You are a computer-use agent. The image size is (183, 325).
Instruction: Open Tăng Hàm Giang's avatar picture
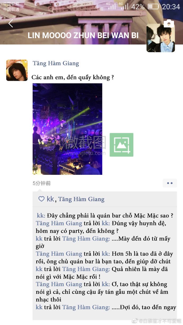coord(17,70)
